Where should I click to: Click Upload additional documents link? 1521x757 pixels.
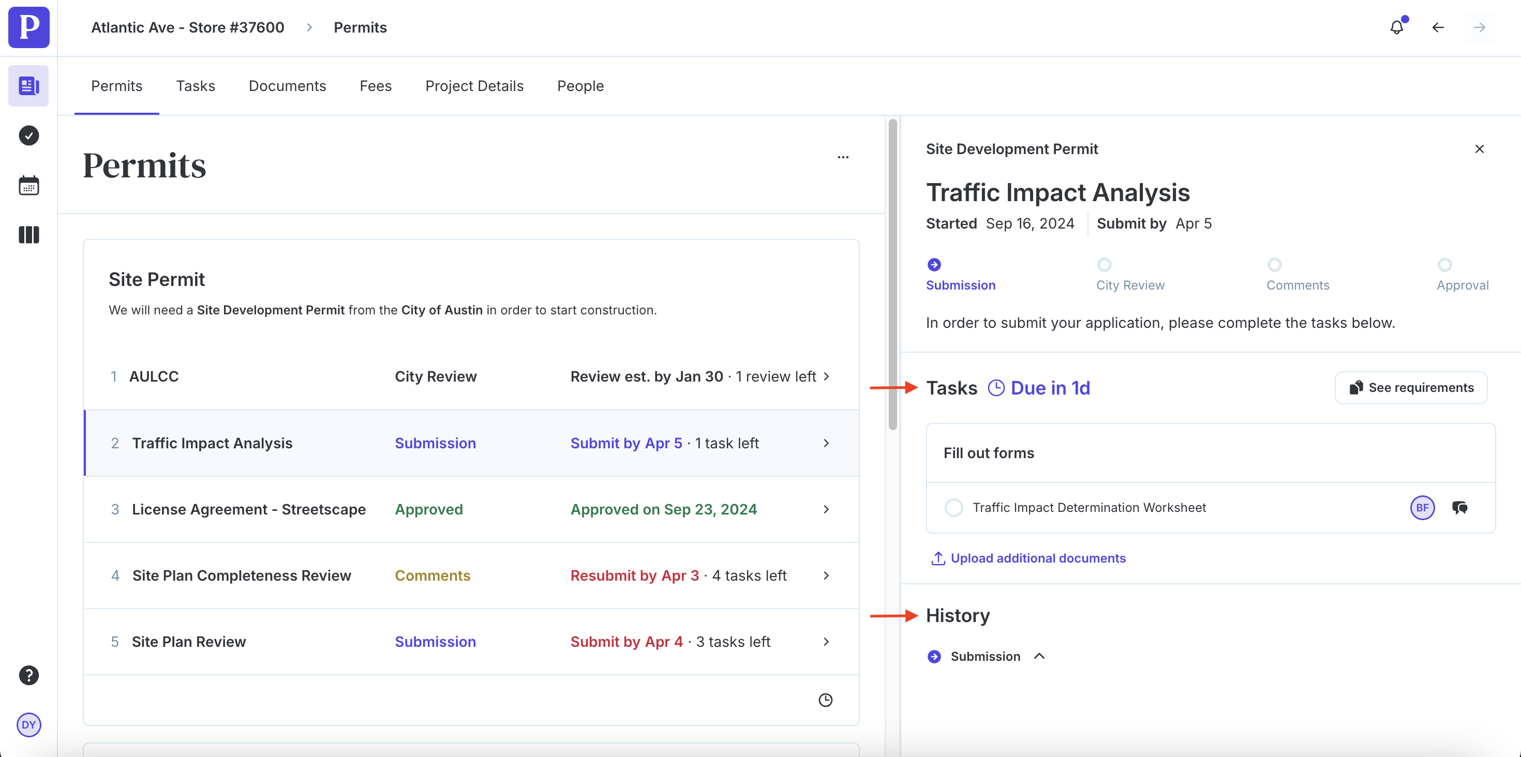(1037, 558)
